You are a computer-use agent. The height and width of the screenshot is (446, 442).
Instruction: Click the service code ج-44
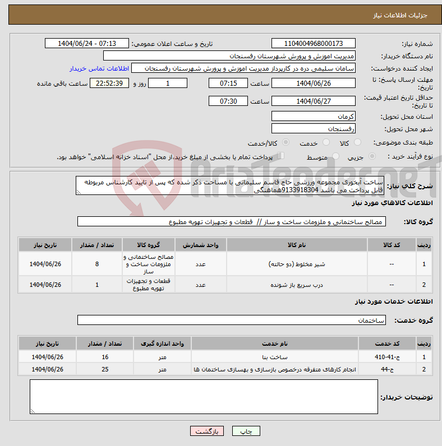387,369
